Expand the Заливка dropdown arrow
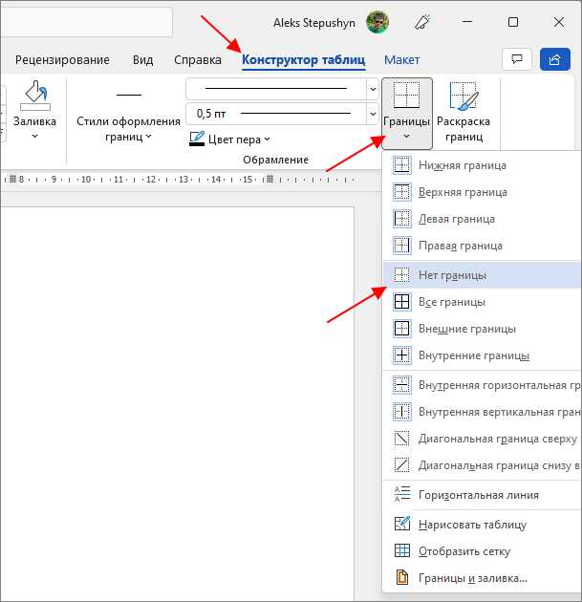Viewport: 582px width, 602px height. [35, 136]
